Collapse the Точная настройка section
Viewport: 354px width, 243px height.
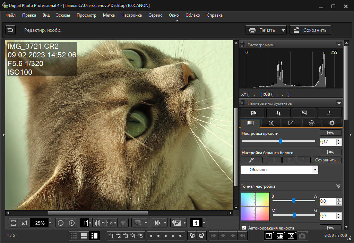[x=338, y=186]
